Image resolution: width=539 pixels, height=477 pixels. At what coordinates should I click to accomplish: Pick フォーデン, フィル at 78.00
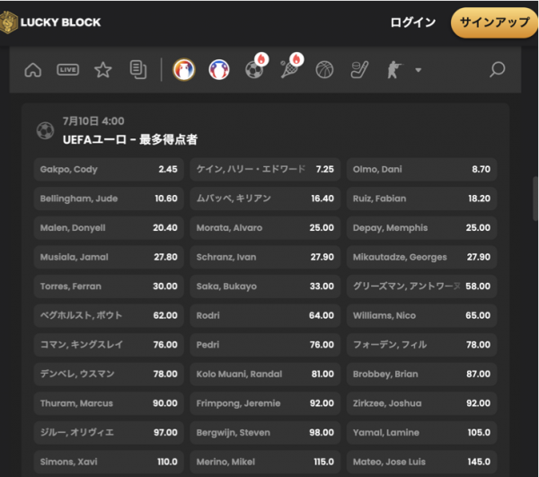point(422,345)
